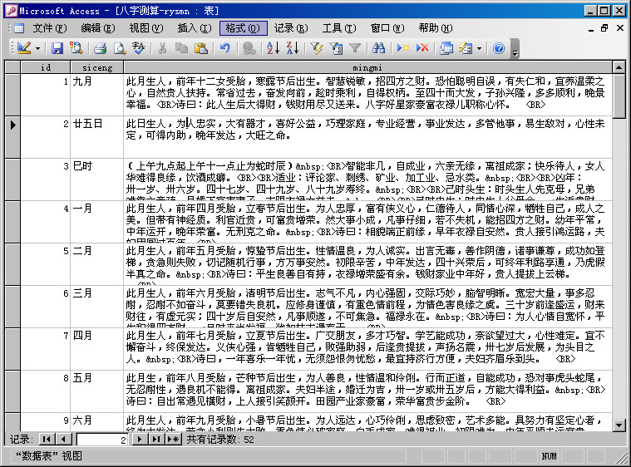Go to next record navigation button
Image resolution: width=631 pixels, height=467 pixels.
pos(140,440)
